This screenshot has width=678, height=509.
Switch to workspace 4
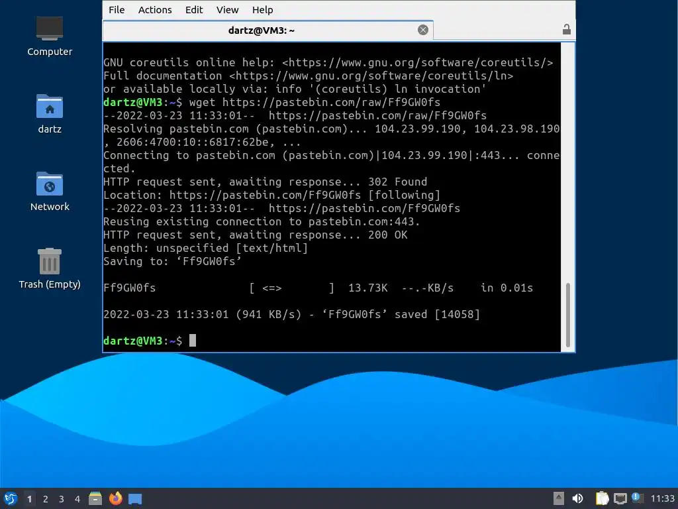(77, 499)
